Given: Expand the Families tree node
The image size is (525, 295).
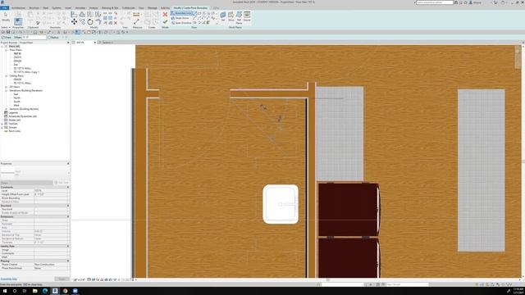Looking at the screenshot, I should [x=2, y=124].
